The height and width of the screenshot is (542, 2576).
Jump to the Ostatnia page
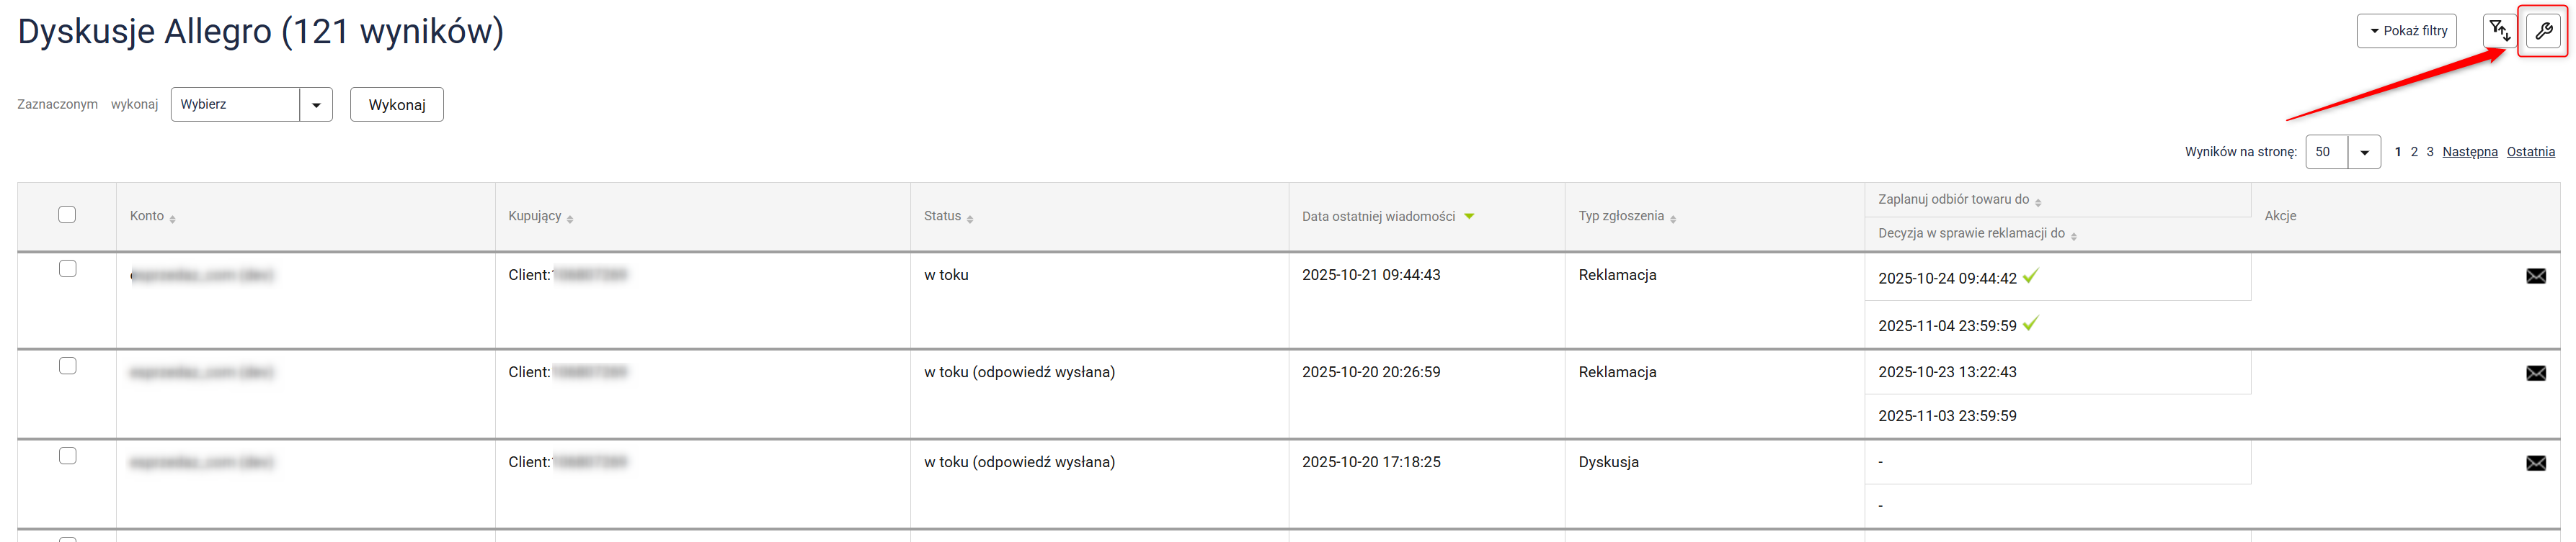tap(2530, 153)
